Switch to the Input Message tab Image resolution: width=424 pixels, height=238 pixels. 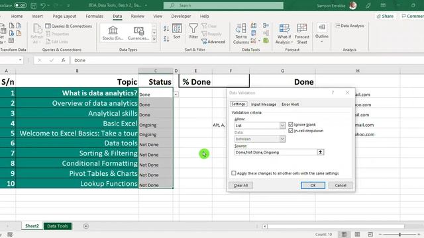(264, 104)
